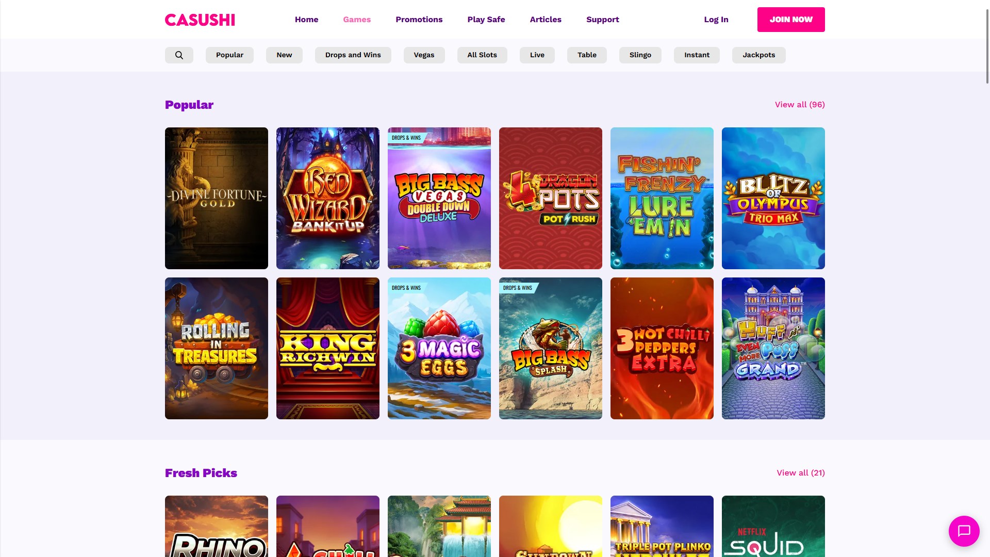The height and width of the screenshot is (557, 990).
Task: Choose Slingo category chip
Action: [x=640, y=55]
